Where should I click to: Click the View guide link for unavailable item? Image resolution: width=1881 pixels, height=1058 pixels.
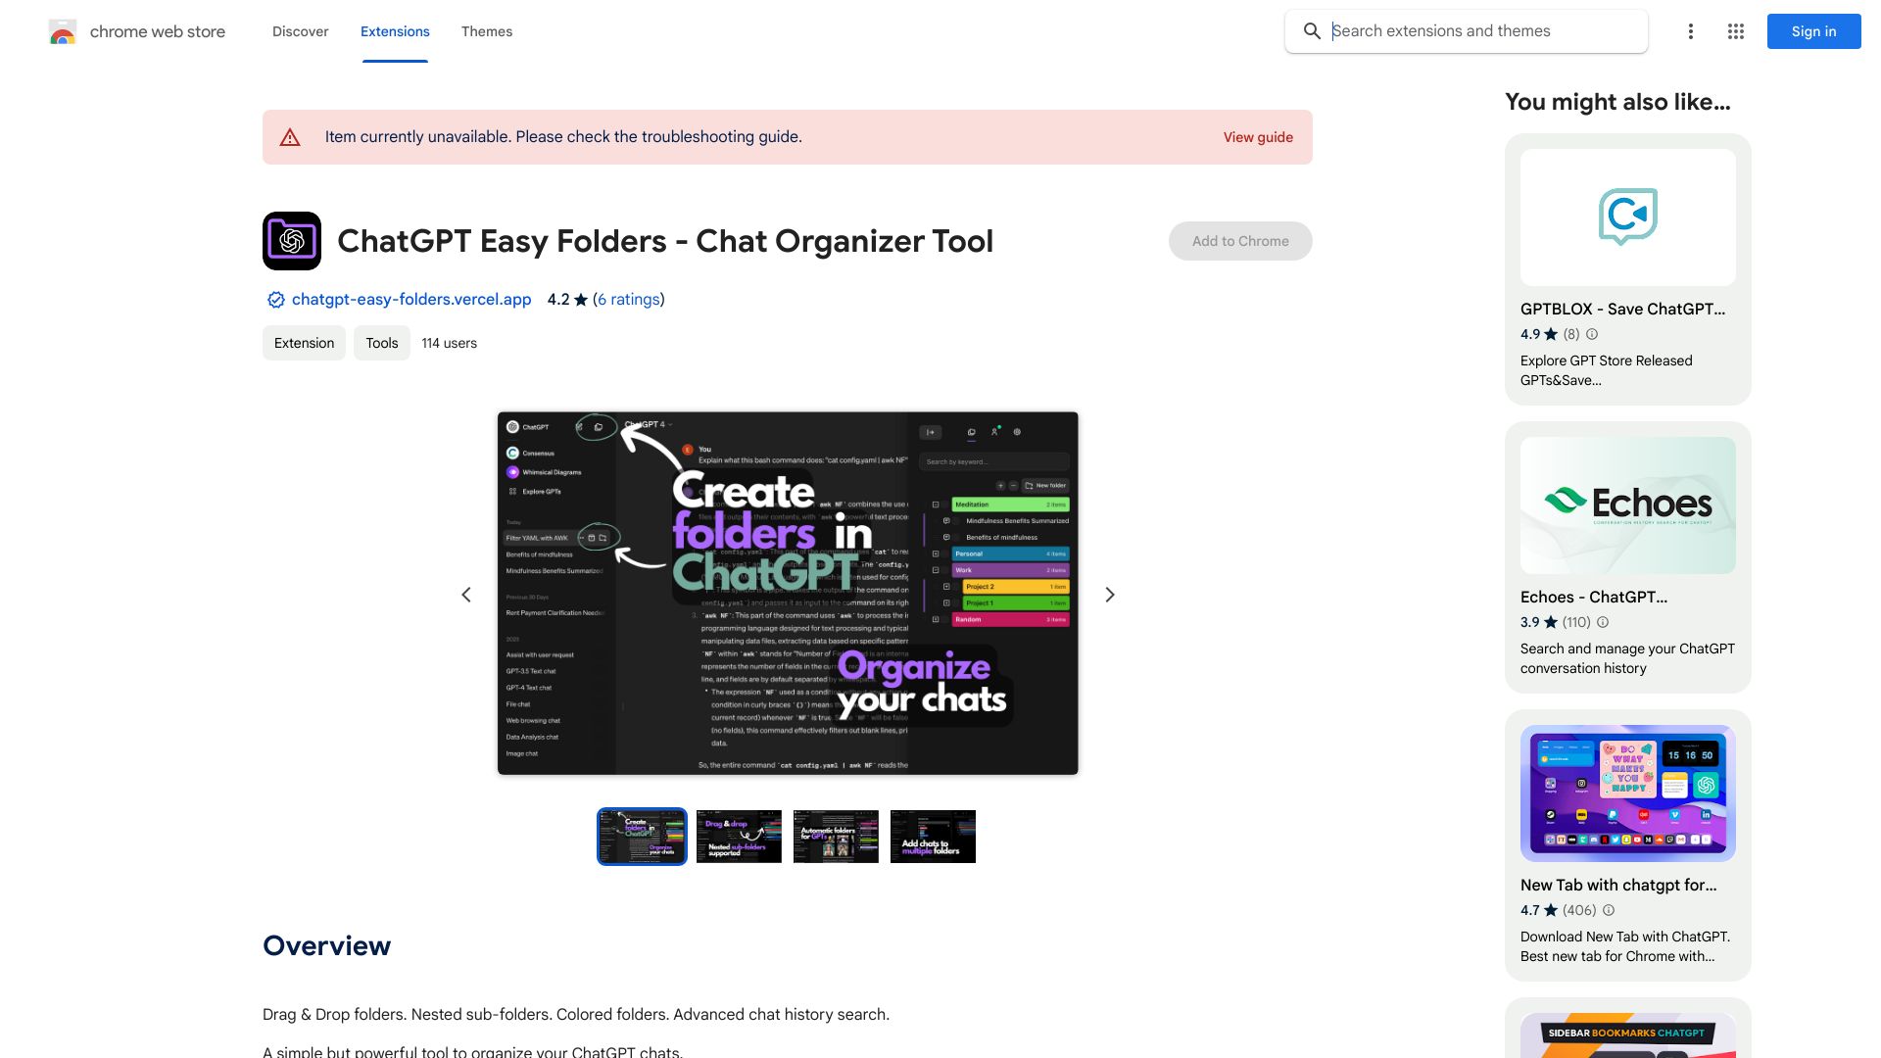[1257, 135]
